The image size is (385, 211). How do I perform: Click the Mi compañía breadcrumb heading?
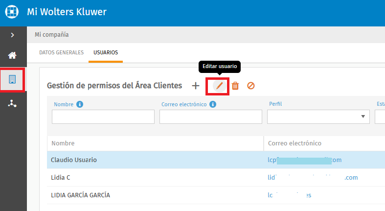point(51,35)
